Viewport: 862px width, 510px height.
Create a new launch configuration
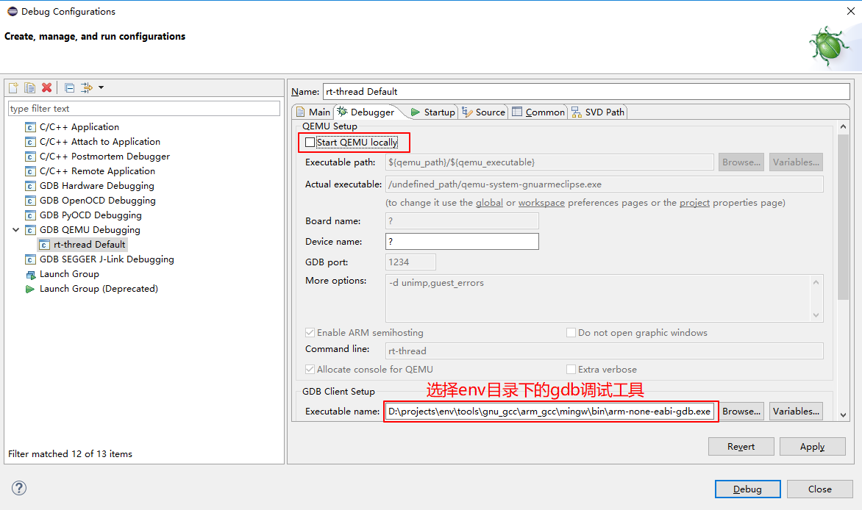(13, 87)
